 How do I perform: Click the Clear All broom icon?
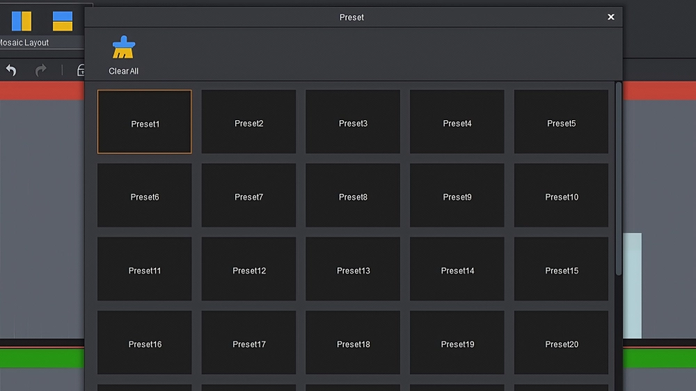123,47
